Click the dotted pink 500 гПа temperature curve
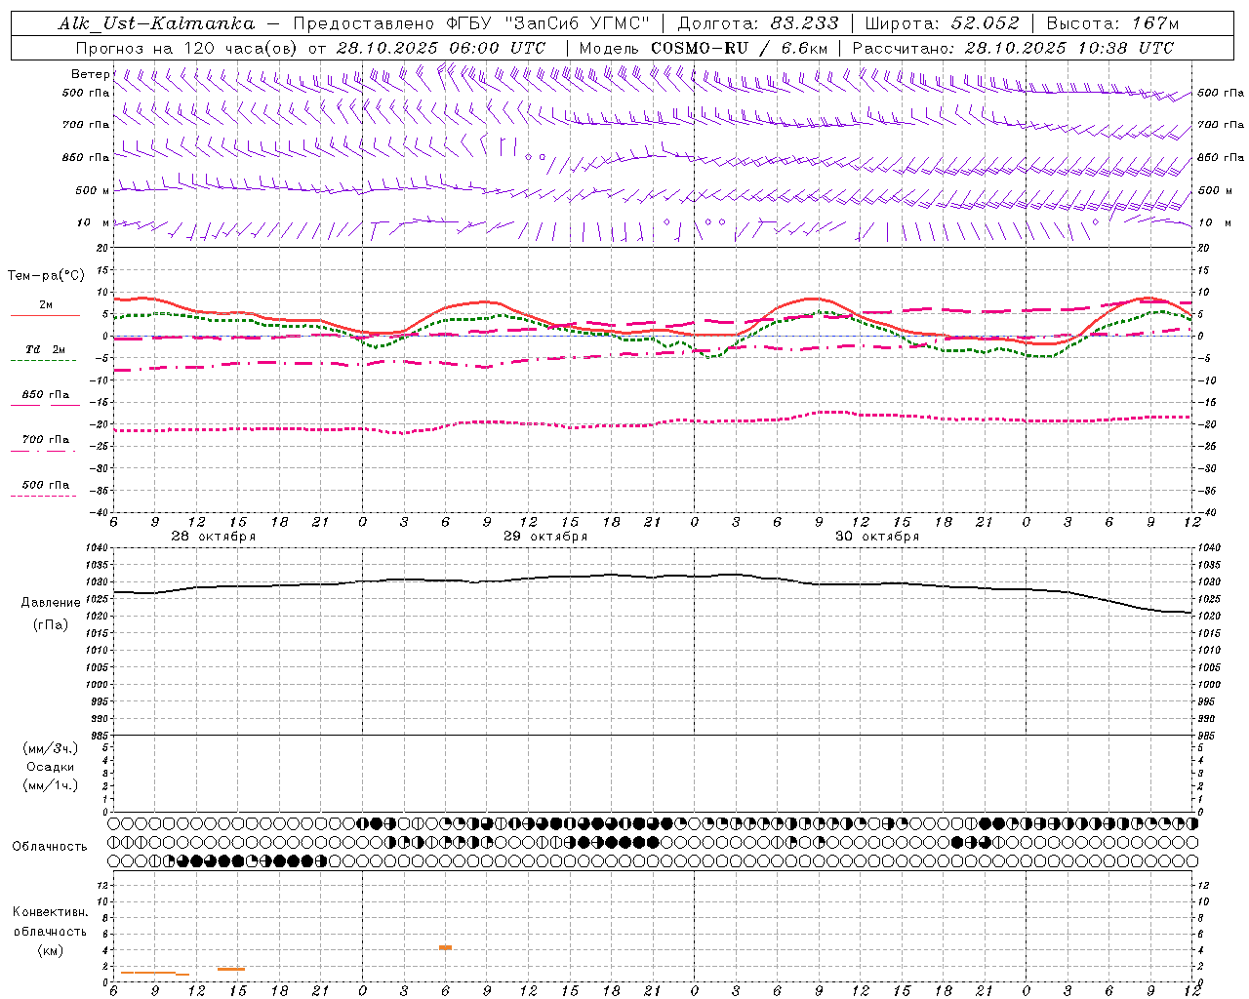 tap(653, 424)
